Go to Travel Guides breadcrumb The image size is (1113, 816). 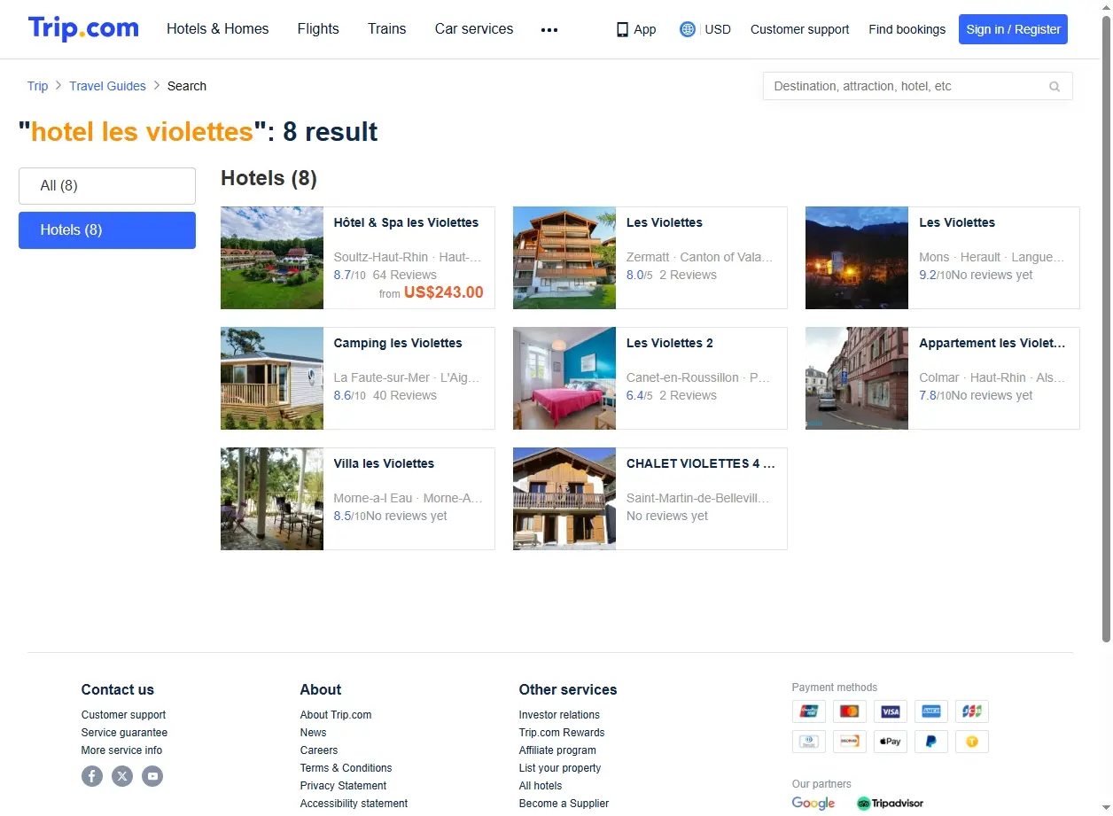107,86
